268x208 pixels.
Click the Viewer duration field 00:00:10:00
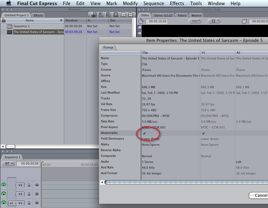click(157, 21)
